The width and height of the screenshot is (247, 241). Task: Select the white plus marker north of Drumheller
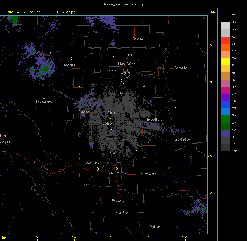[x=175, y=107]
